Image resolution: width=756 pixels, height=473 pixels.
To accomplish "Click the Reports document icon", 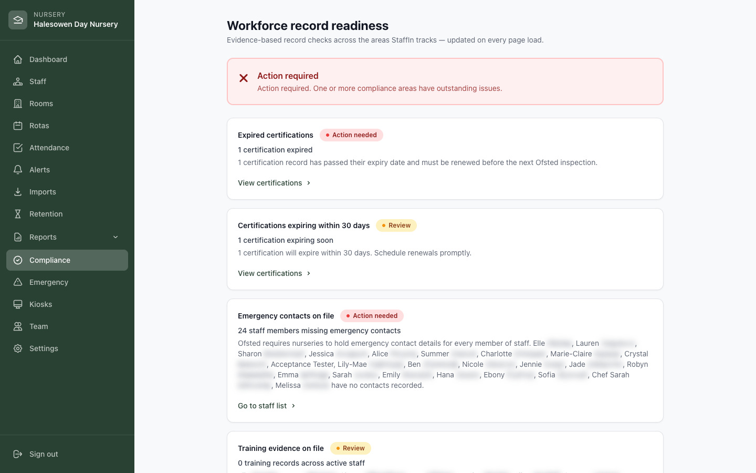I will pos(18,237).
